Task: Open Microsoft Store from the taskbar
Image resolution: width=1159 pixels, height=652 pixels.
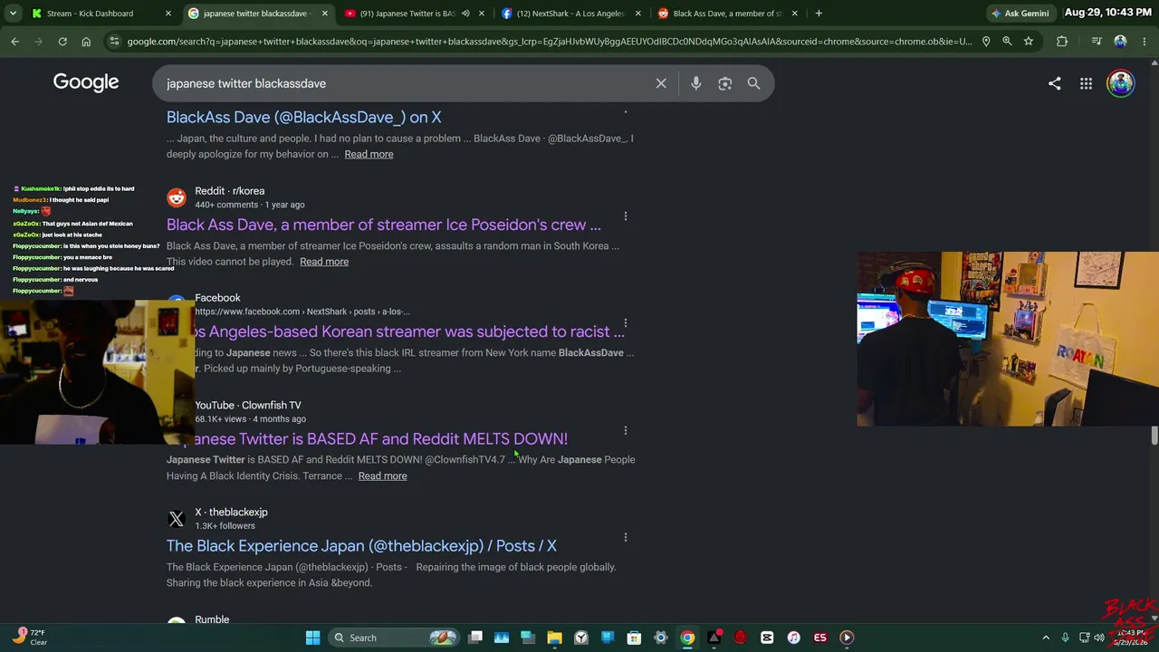Action: pyautogui.click(x=634, y=638)
